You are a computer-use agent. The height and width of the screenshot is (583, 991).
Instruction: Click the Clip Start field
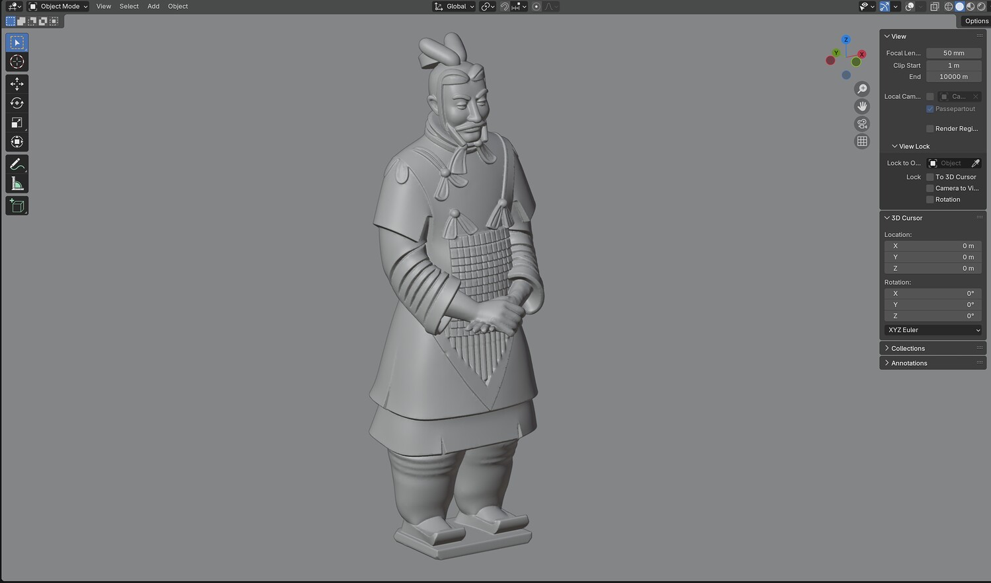tap(953, 65)
